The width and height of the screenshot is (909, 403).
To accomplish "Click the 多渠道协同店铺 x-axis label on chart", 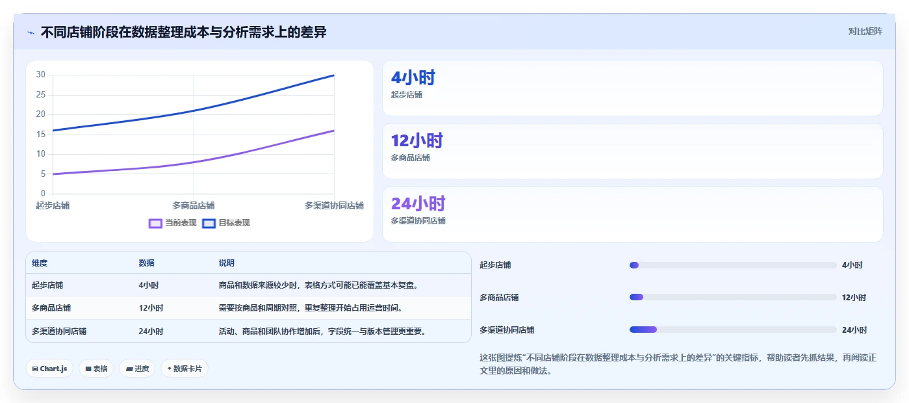I will point(334,205).
